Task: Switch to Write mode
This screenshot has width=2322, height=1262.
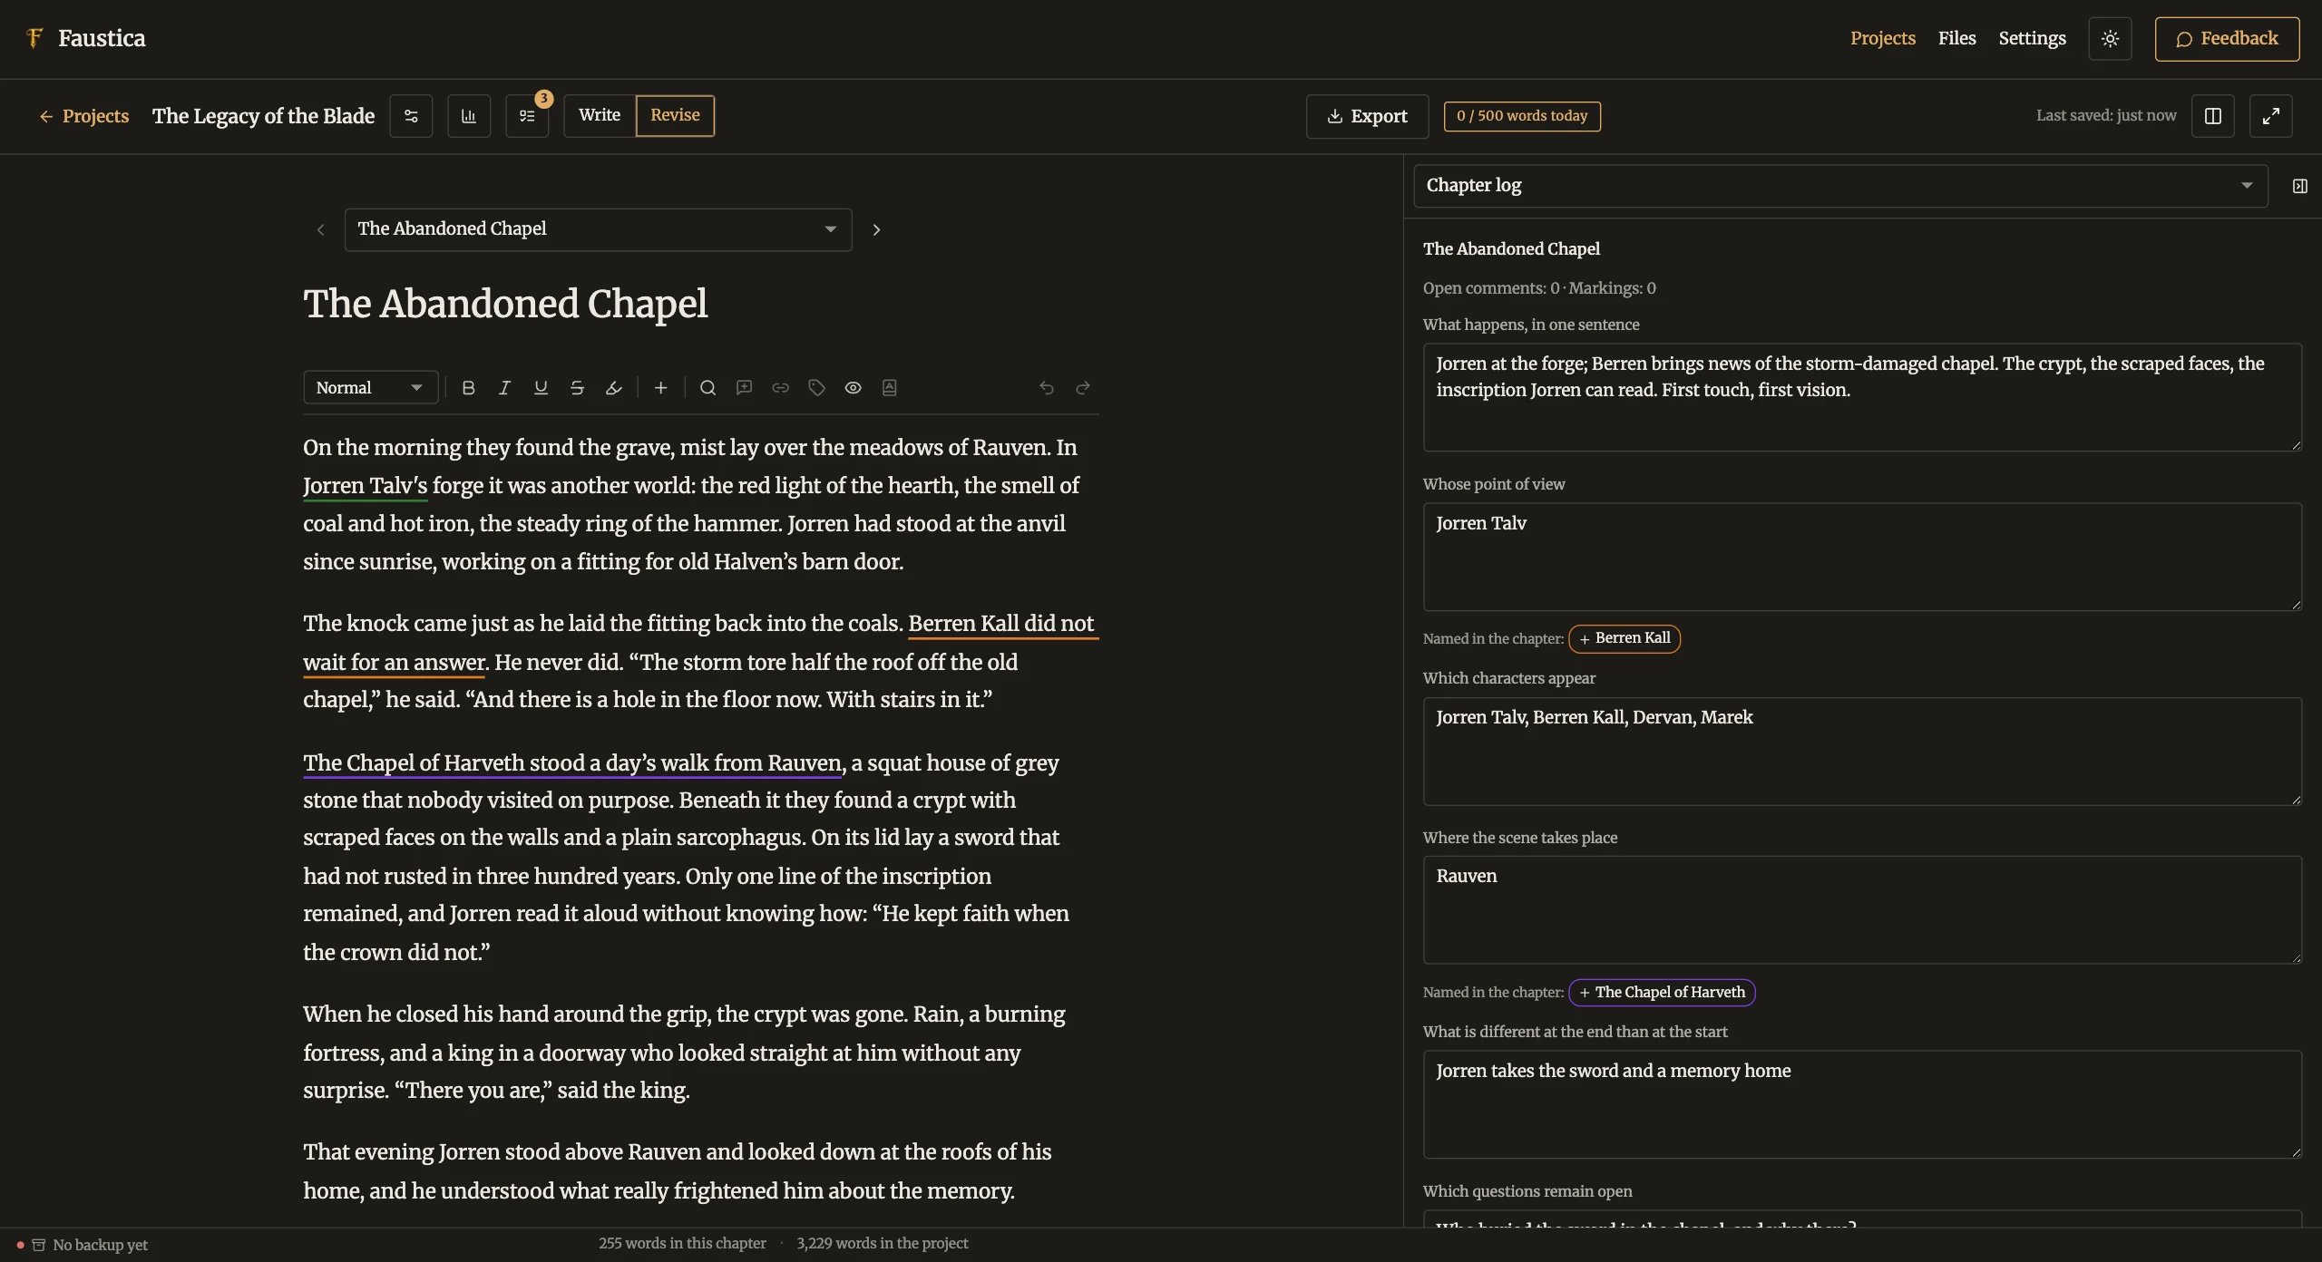Action: [x=600, y=116]
